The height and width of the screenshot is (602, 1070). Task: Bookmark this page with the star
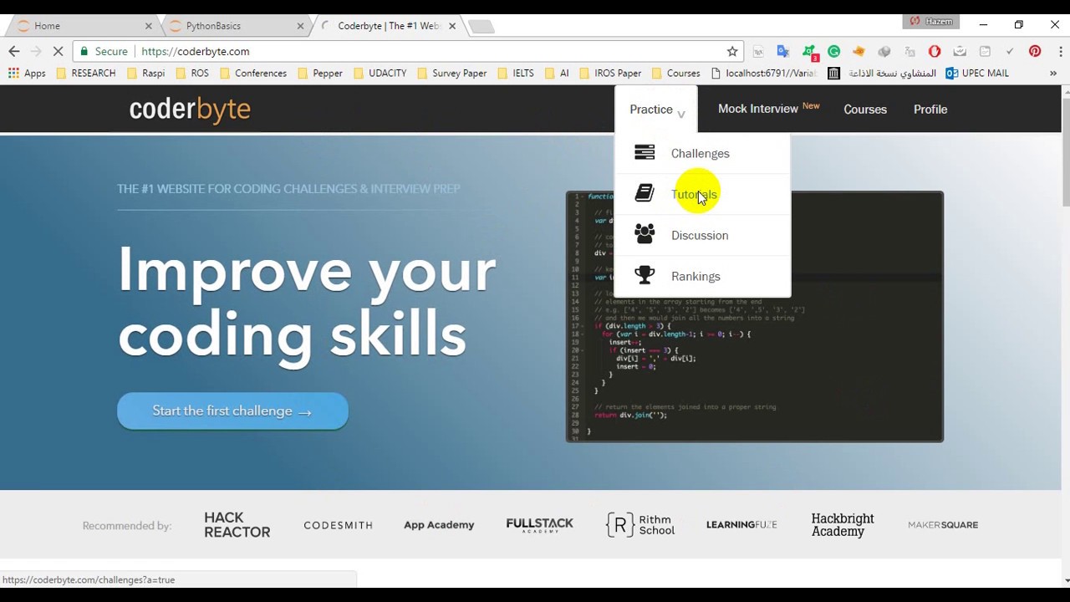[x=732, y=51]
